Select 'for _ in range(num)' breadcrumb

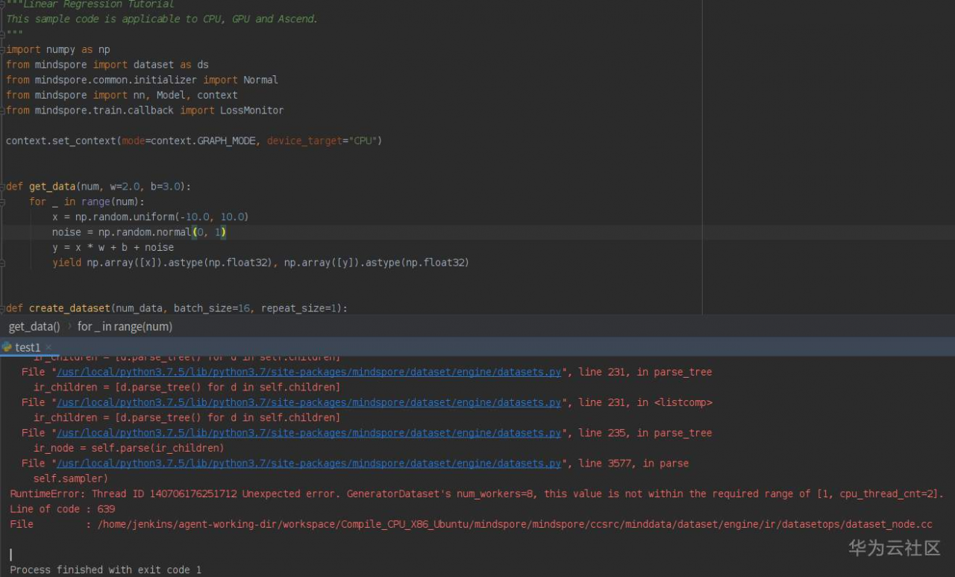pyautogui.click(x=125, y=326)
